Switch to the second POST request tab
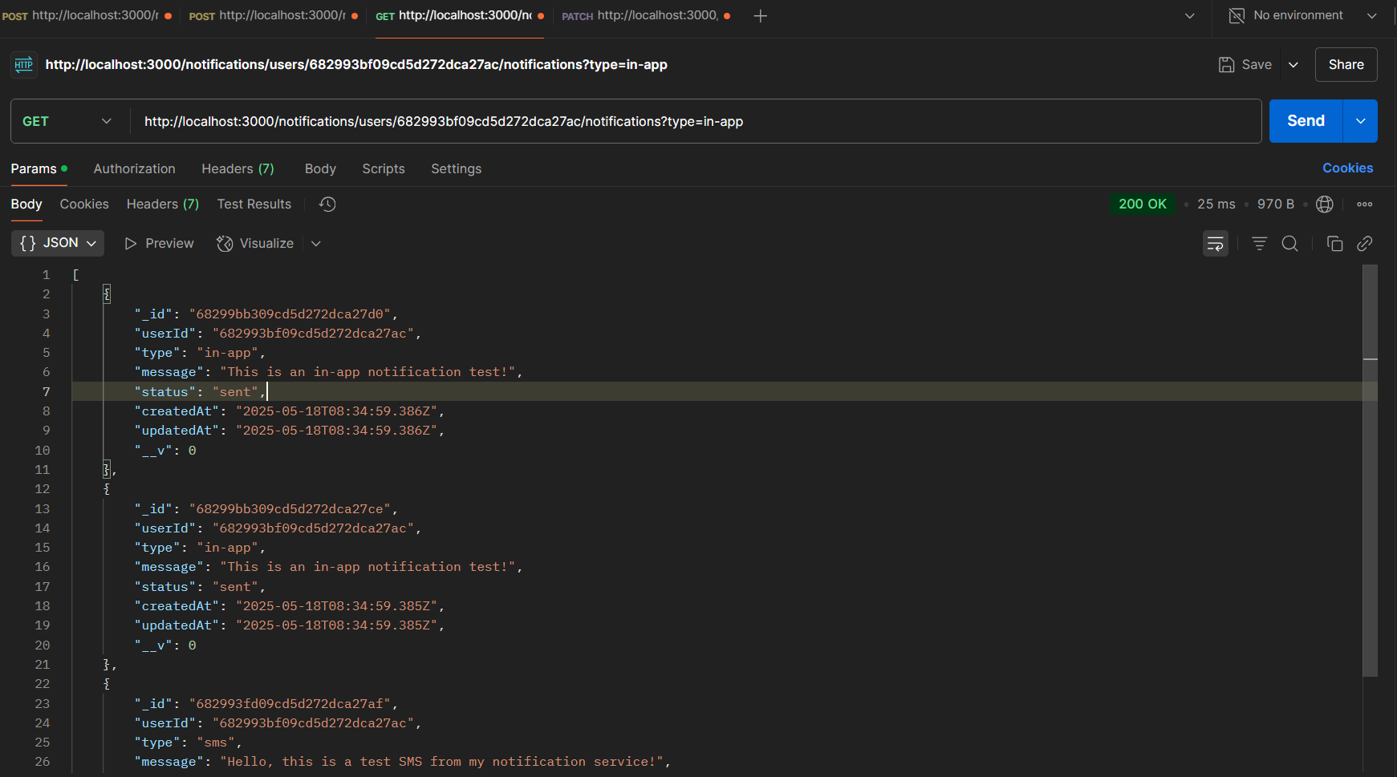The height and width of the screenshot is (777, 1397). 273,15
